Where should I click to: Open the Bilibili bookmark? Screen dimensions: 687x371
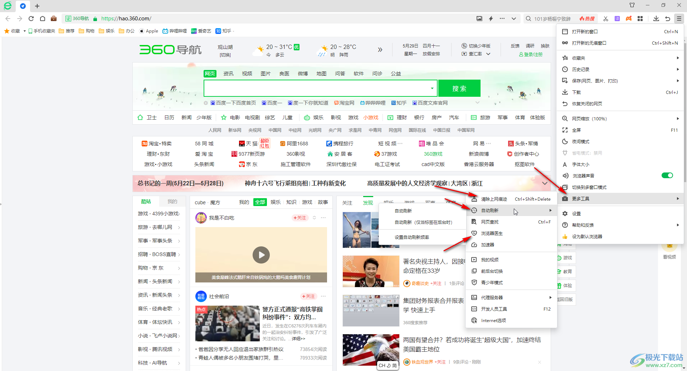point(175,31)
